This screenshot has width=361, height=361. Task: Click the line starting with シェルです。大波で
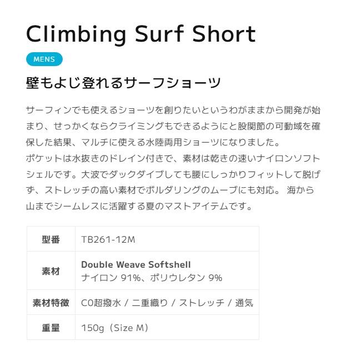(173, 174)
